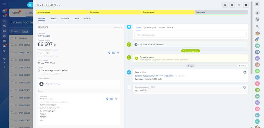The width and height of the screenshot is (264, 128).
Task: Open the help question mark on right panel
Action: 257,4
